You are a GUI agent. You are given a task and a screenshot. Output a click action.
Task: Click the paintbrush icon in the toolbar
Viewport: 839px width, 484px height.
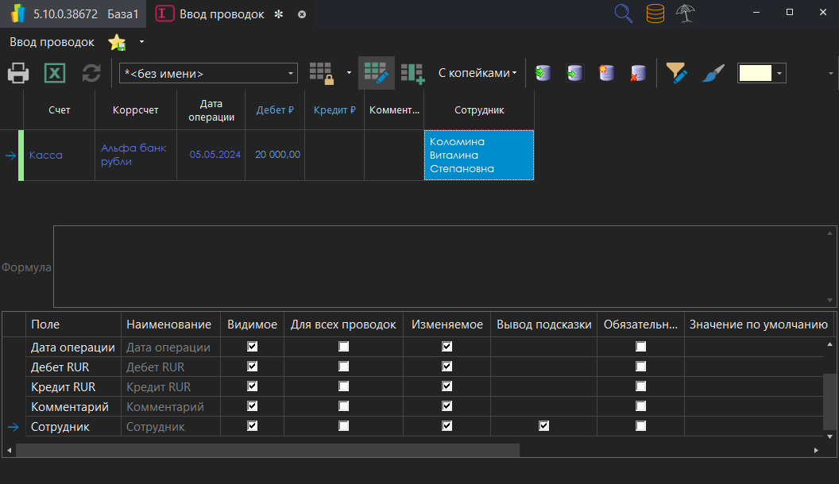[x=713, y=74]
